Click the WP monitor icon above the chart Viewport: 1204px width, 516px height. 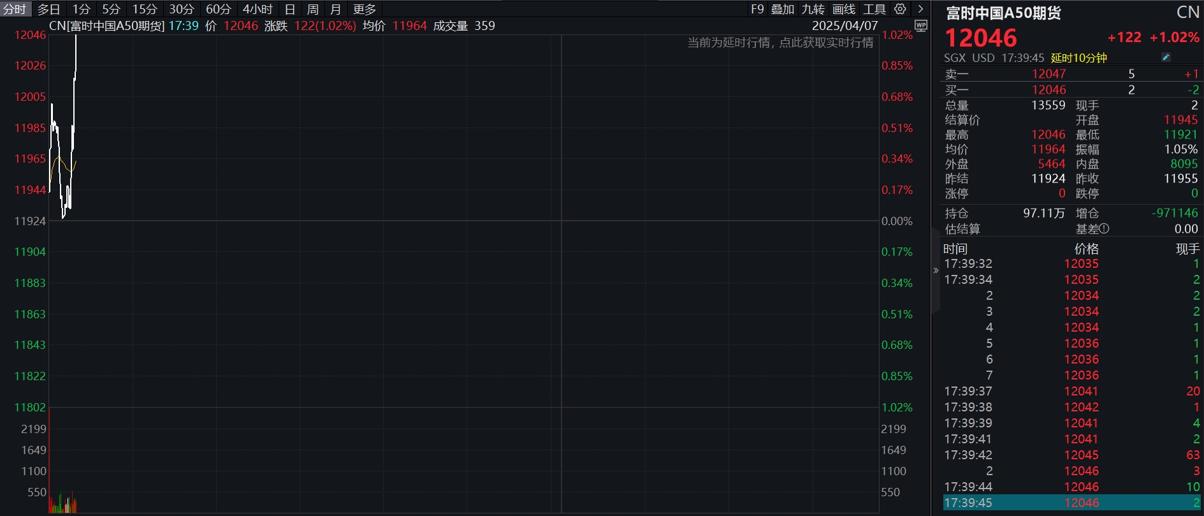[x=921, y=26]
